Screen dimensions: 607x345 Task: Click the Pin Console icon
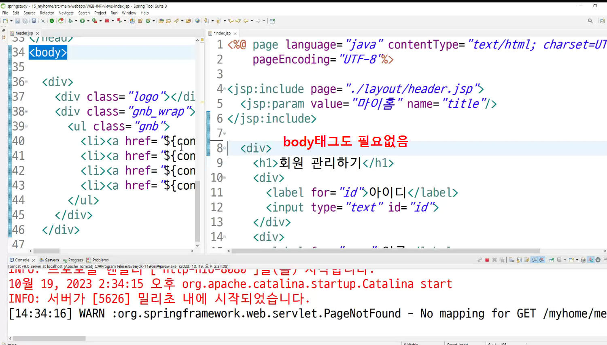pyautogui.click(x=551, y=260)
